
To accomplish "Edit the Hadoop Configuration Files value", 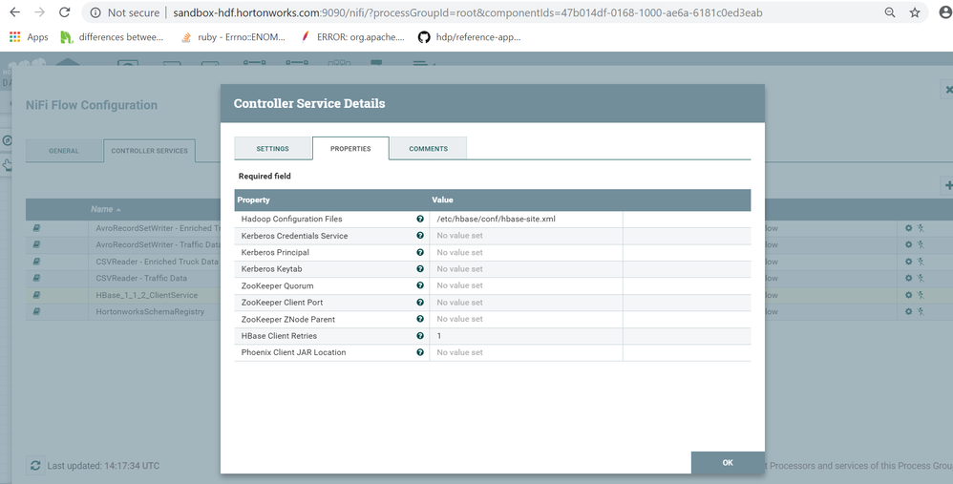I will (x=525, y=219).
